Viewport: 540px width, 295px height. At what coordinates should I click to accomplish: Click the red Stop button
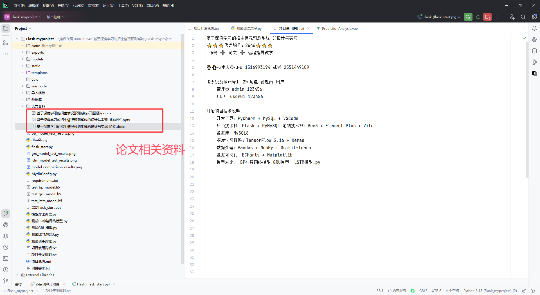click(x=487, y=17)
